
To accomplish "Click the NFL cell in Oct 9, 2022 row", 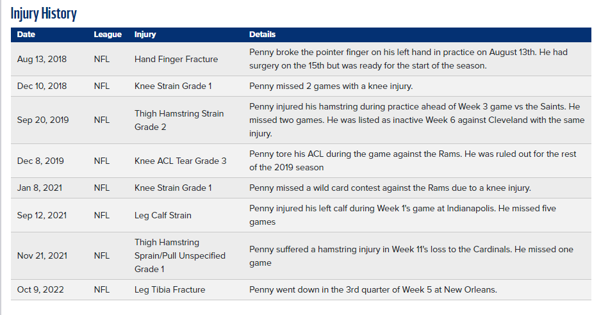I will pos(102,289).
